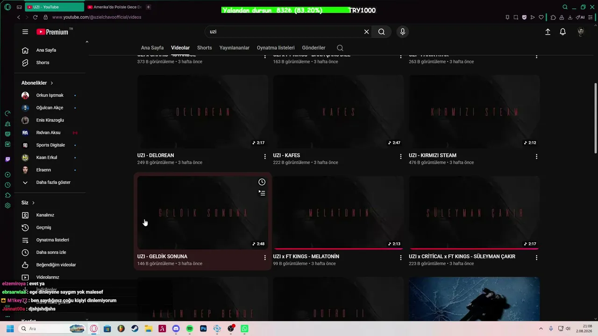This screenshot has height=336, width=598.
Task: Open Steam from the taskbar
Action: click(135, 329)
